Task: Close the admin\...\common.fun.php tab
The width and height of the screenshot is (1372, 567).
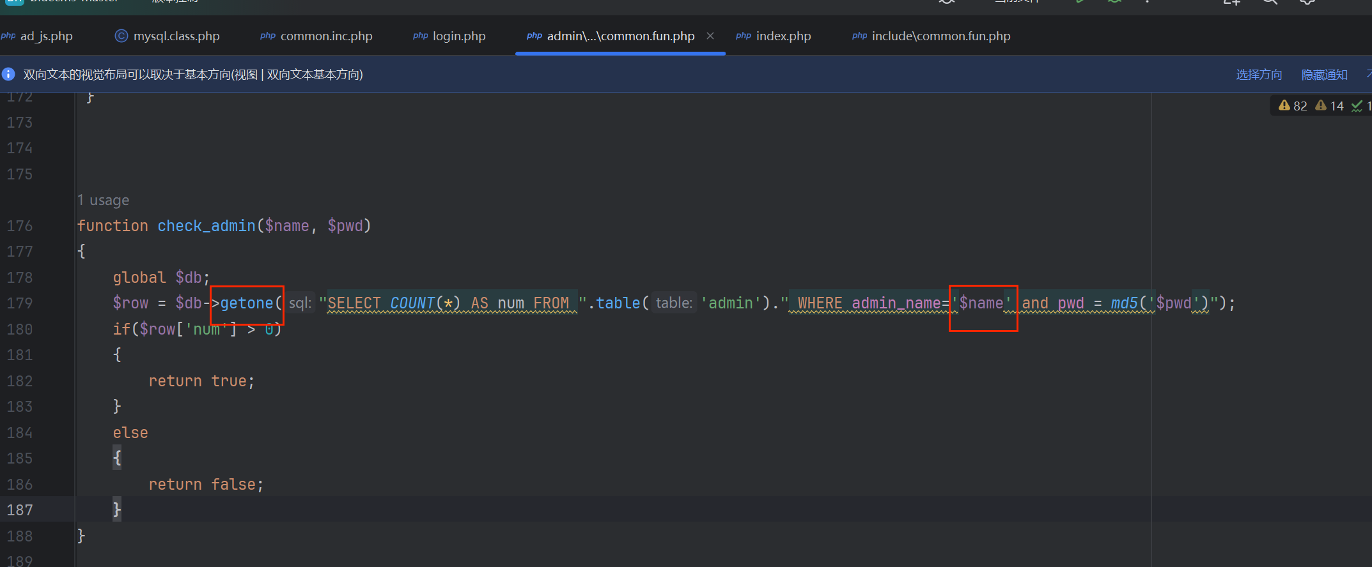Action: [x=710, y=36]
